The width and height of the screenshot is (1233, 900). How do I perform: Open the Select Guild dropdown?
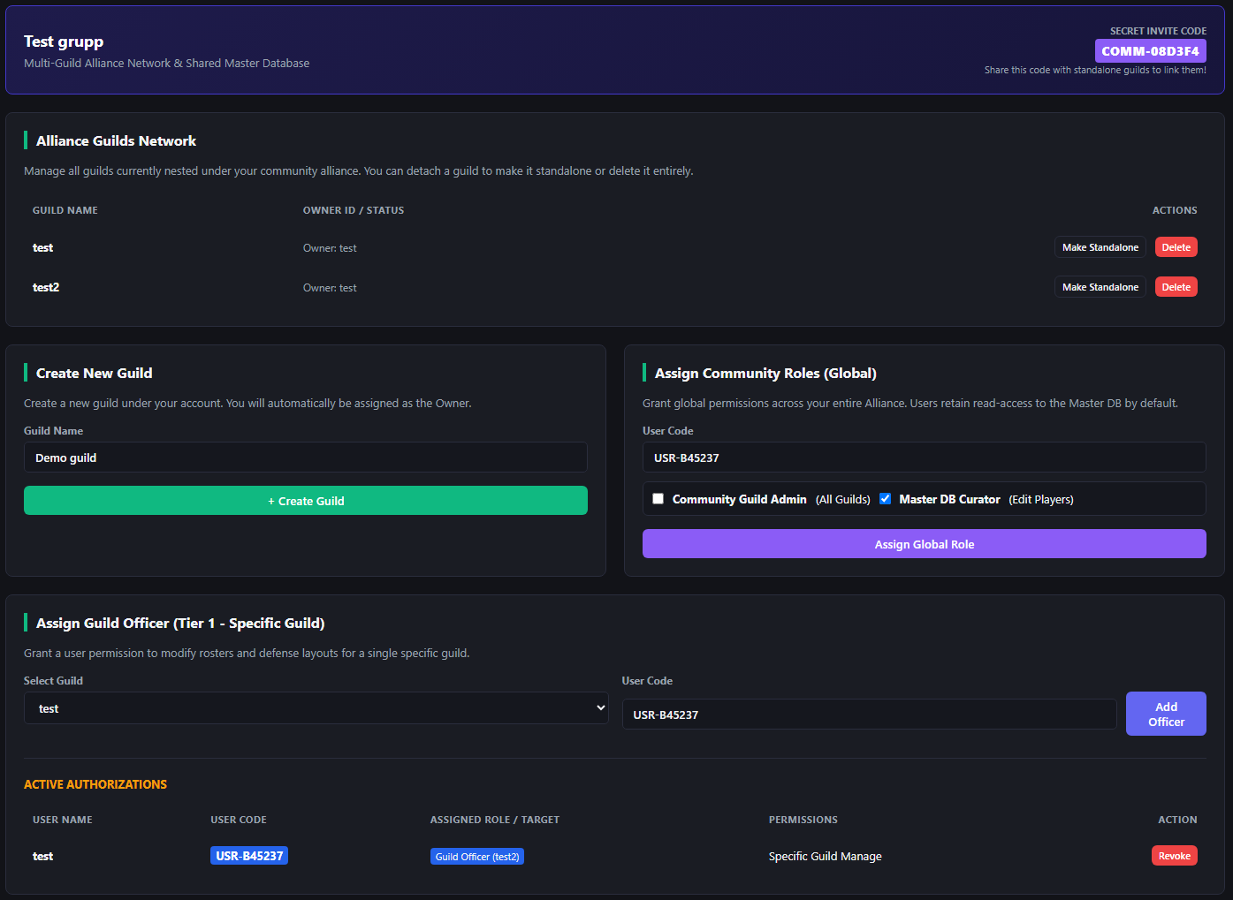pos(316,708)
